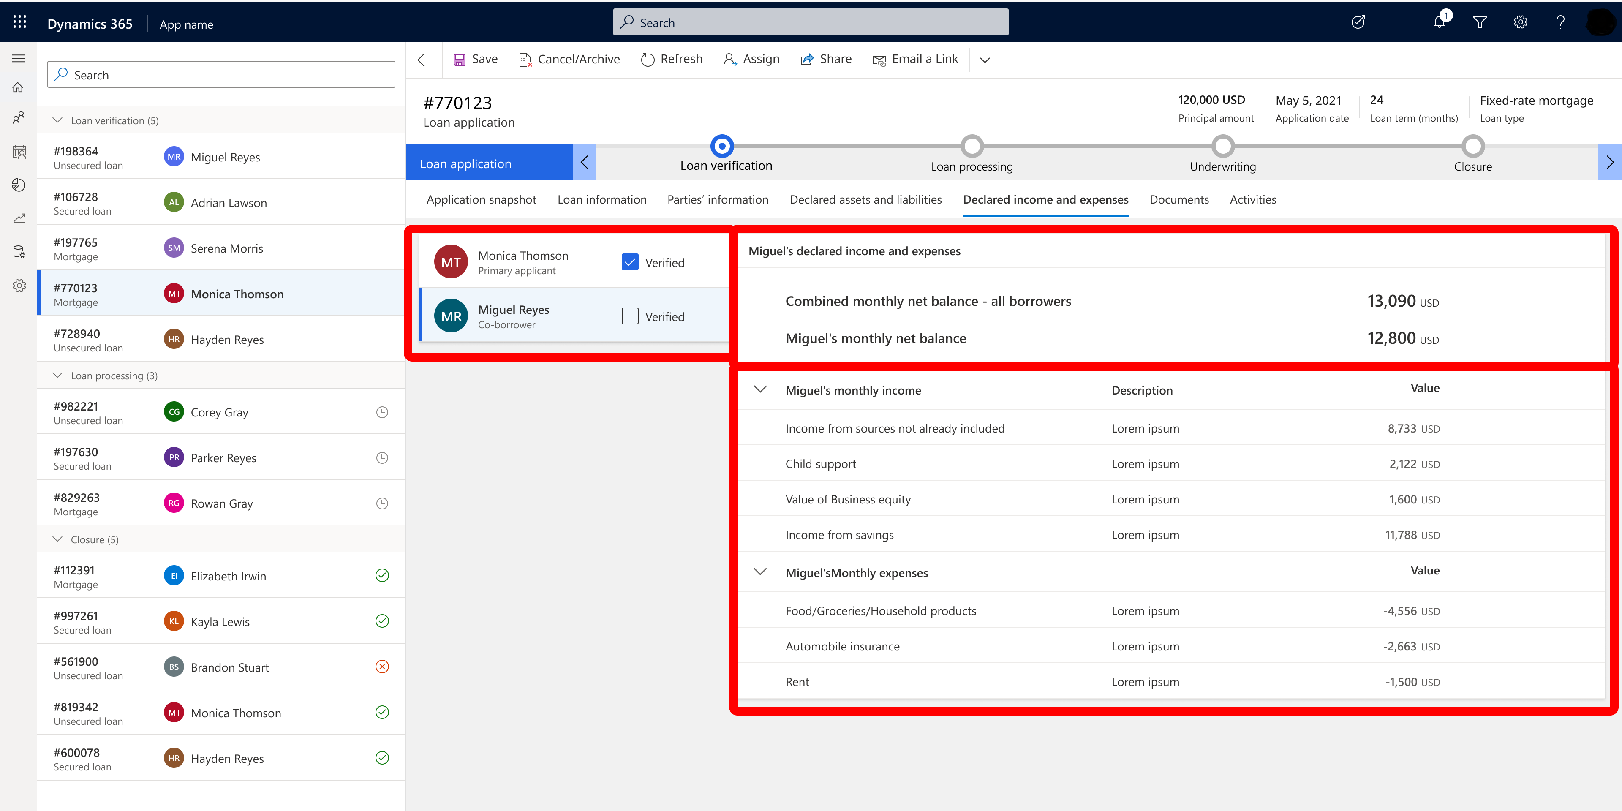Click the search input field
The image size is (1622, 811).
point(811,21)
